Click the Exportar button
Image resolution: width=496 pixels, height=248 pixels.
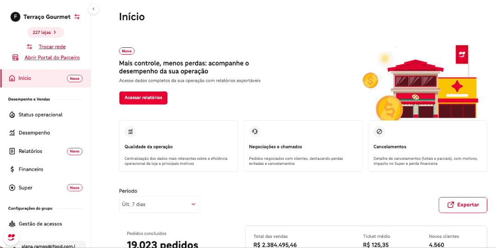[462, 205]
